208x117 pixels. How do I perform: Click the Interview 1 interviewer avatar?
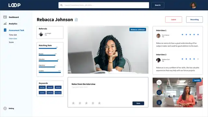158,36
